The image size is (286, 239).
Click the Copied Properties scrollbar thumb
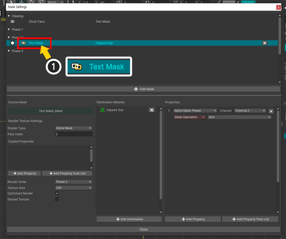[x=91, y=156]
